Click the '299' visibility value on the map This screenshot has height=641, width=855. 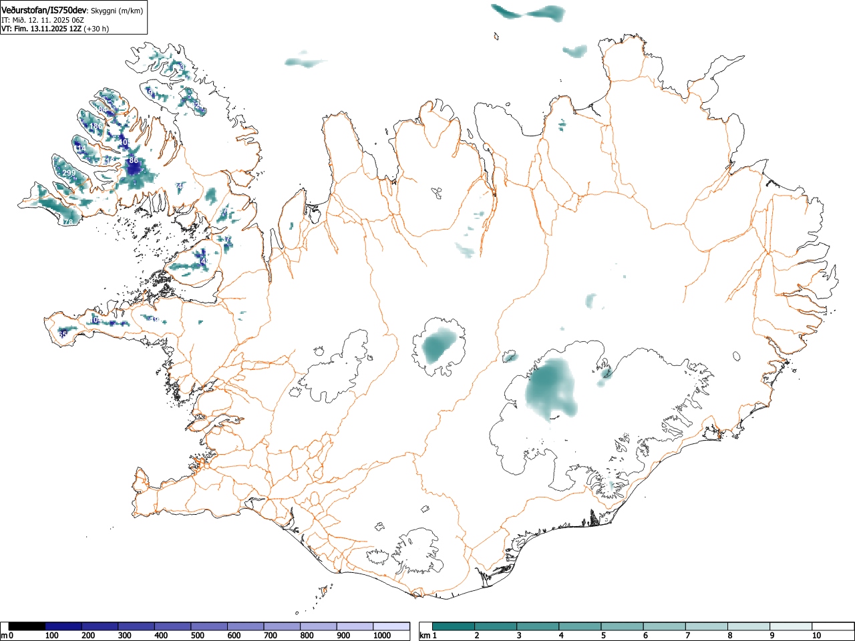(x=69, y=174)
